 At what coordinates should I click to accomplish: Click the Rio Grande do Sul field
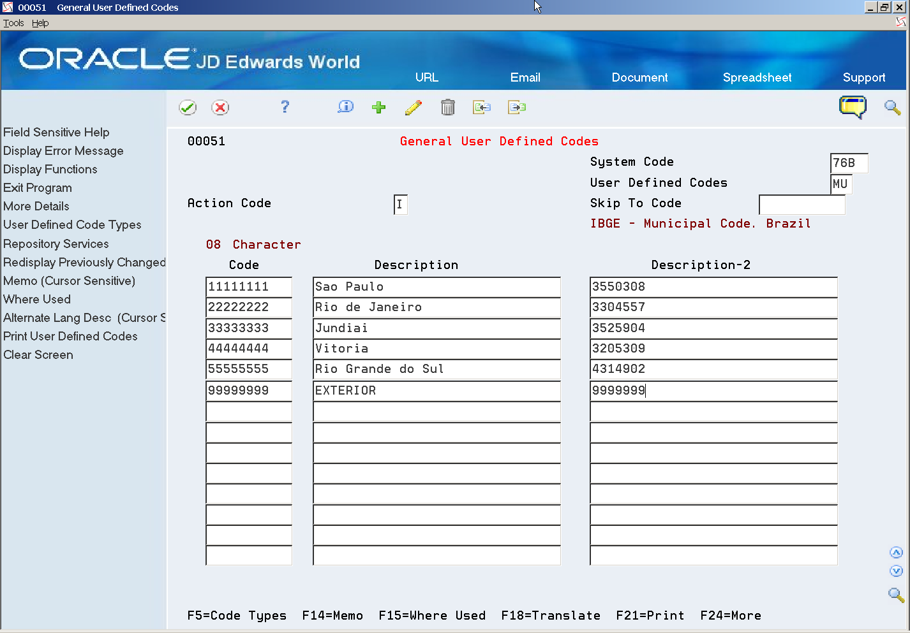436,369
